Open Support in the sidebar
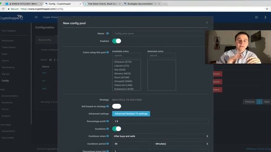 coord(6,116)
